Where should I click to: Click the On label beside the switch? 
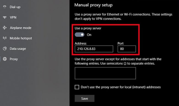point(89,35)
